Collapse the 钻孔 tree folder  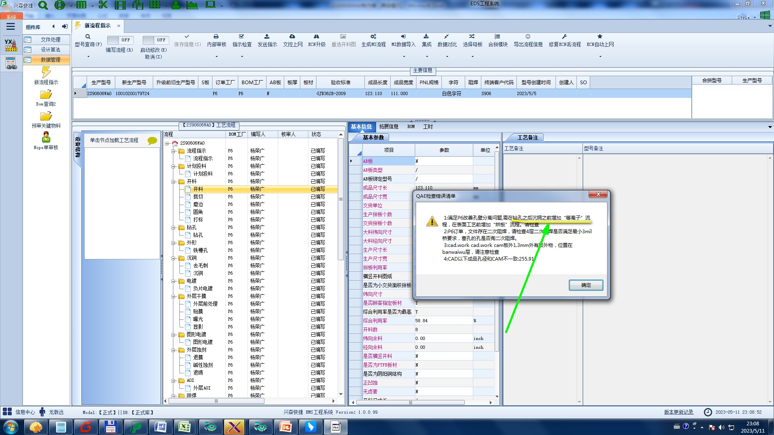click(x=173, y=228)
